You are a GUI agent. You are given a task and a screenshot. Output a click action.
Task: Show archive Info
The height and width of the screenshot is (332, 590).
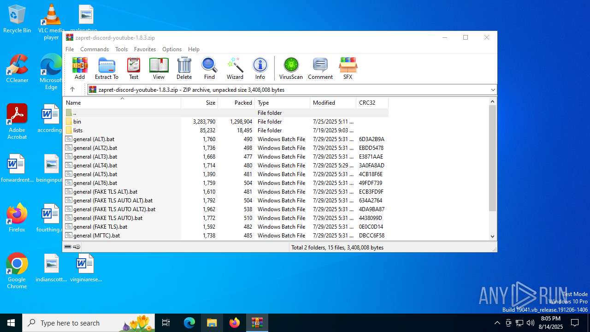click(x=260, y=68)
